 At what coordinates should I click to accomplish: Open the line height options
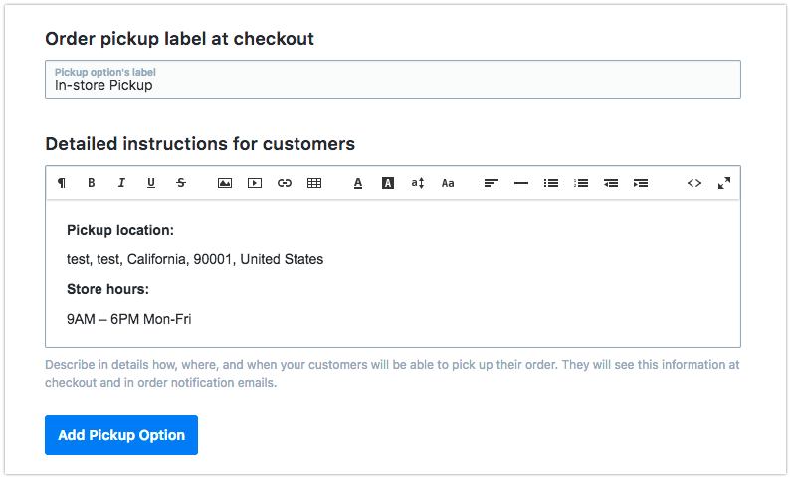click(x=418, y=183)
